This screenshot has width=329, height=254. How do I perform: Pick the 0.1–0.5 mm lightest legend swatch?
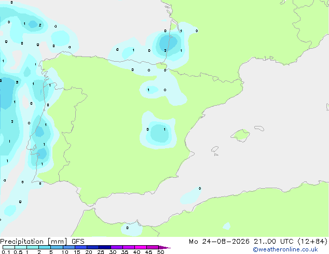click(x=9, y=247)
